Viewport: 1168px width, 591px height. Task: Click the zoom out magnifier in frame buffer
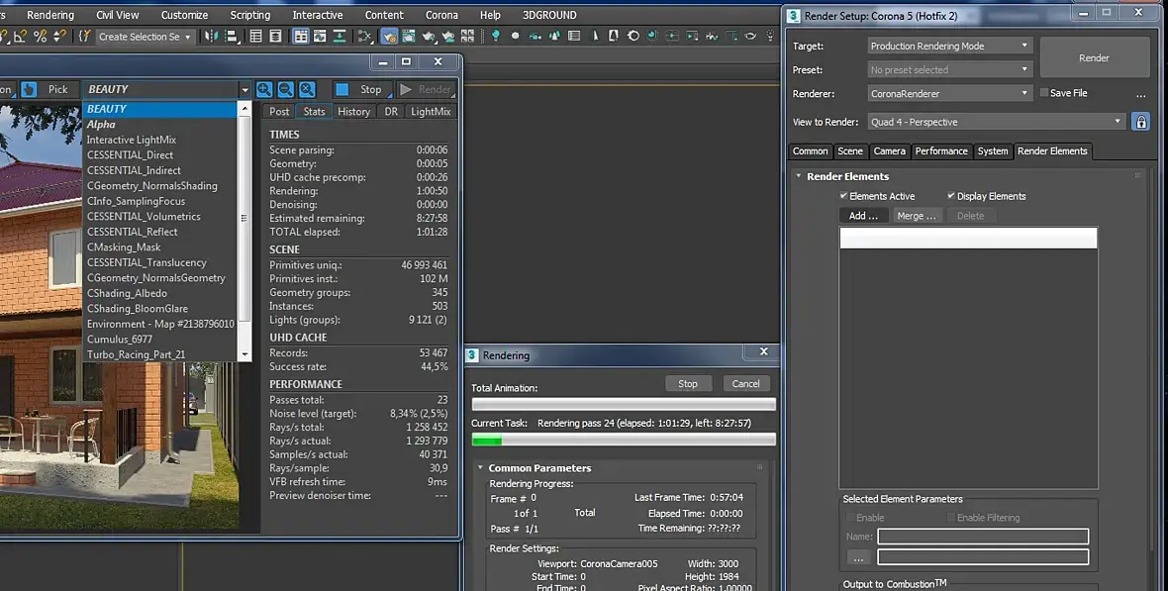tap(286, 89)
